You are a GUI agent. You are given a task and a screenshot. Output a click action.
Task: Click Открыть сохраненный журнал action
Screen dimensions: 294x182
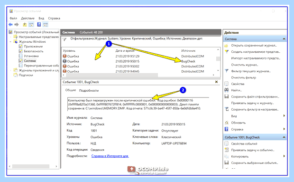tap(254, 45)
